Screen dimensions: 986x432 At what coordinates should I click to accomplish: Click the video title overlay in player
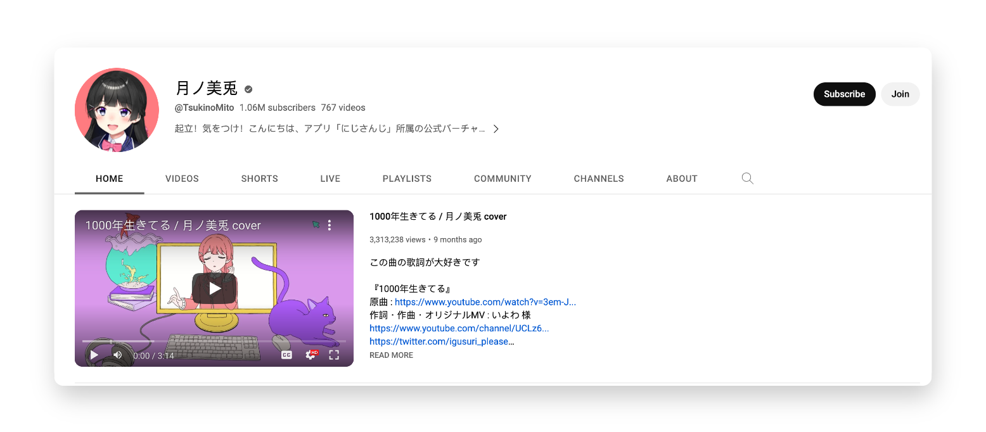point(173,226)
